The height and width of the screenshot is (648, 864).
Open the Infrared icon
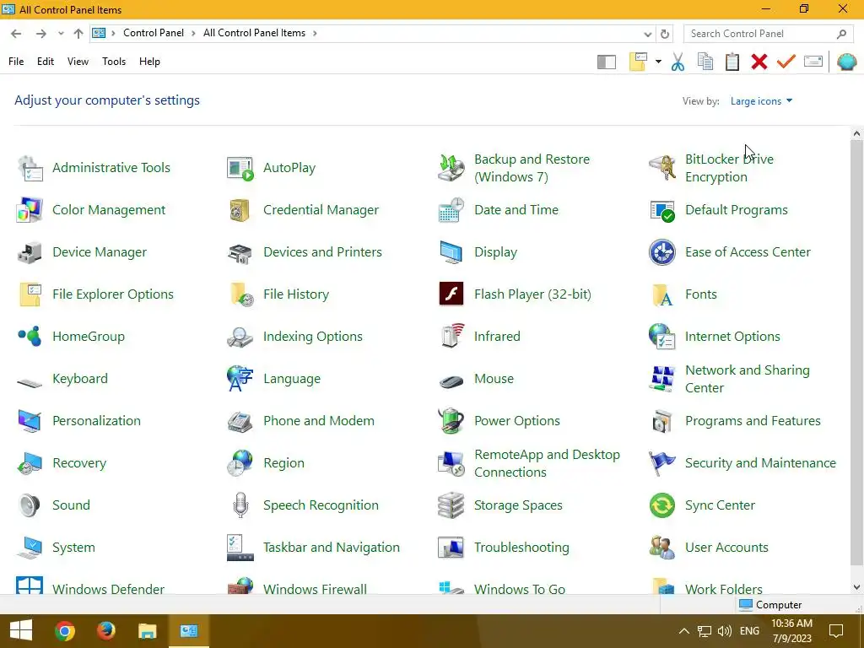451,336
